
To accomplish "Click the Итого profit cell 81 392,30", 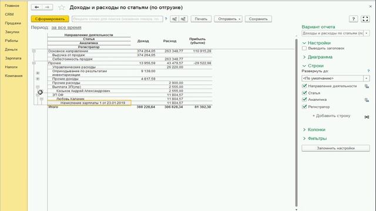I will [203, 107].
